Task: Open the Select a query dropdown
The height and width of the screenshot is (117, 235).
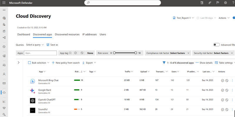Action: pyautogui.click(x=35, y=45)
